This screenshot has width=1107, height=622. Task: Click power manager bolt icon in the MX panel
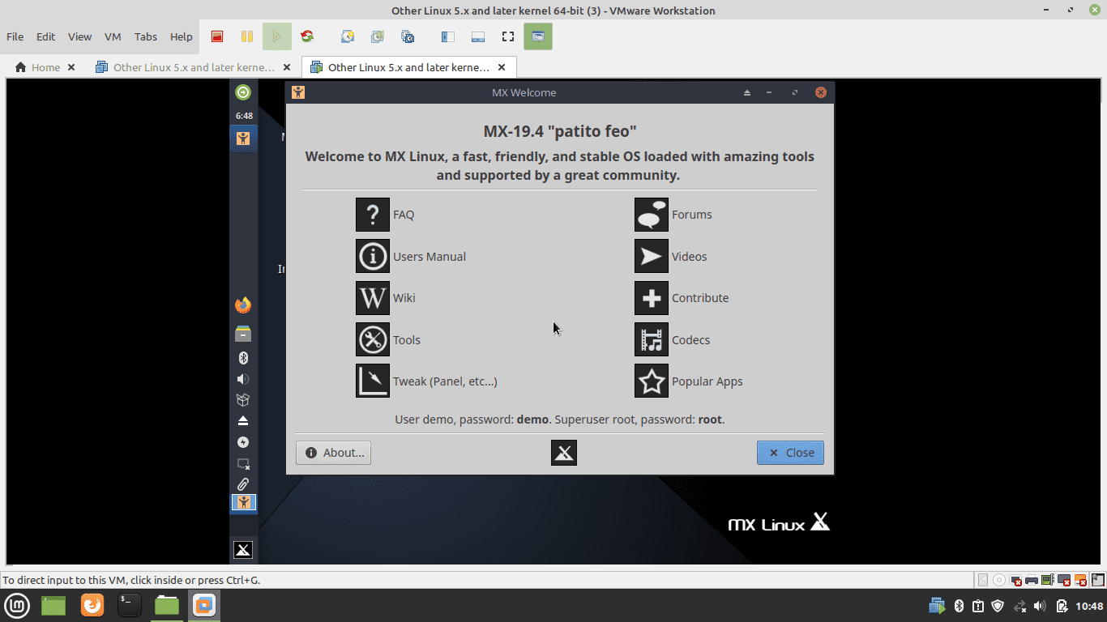pos(243,442)
